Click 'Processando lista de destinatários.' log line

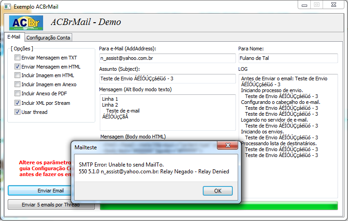coord(279,143)
